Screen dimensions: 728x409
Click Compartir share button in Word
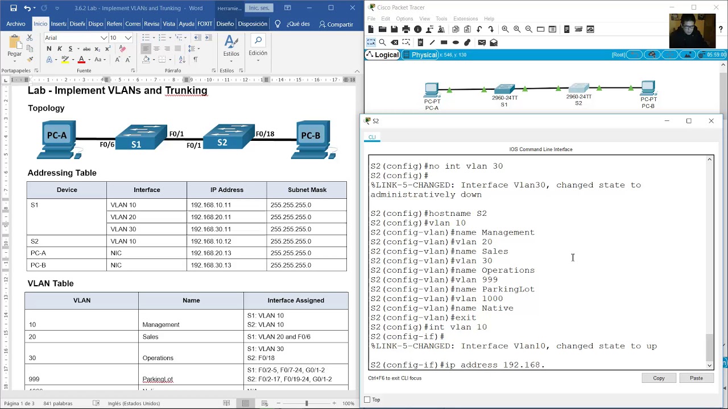click(336, 24)
